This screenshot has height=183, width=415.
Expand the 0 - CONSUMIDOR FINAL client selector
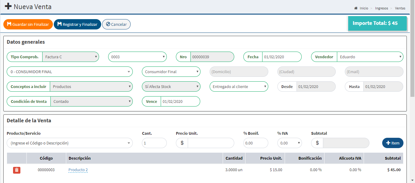[x=70, y=72]
